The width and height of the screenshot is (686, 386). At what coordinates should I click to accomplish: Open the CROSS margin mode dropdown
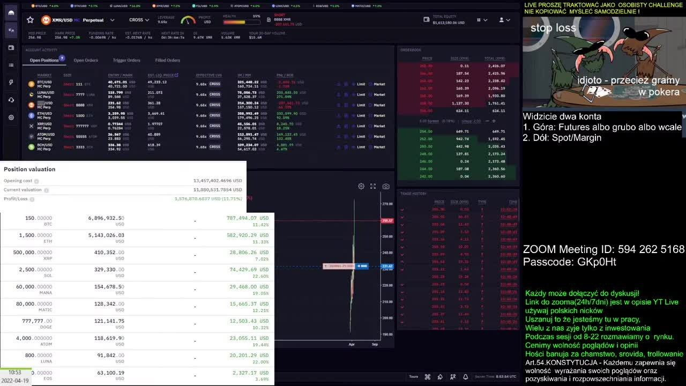(139, 20)
